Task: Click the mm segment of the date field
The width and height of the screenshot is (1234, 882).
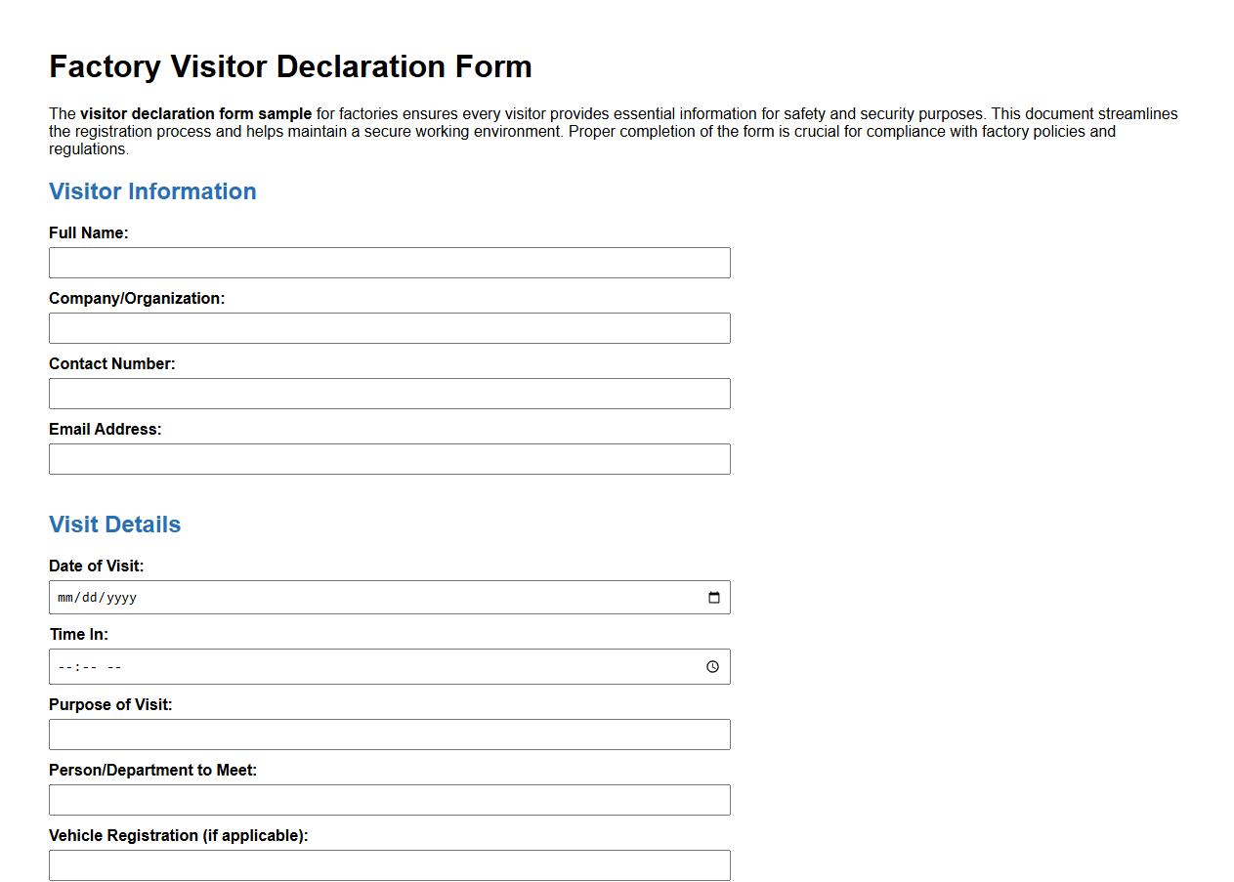Action: point(63,597)
